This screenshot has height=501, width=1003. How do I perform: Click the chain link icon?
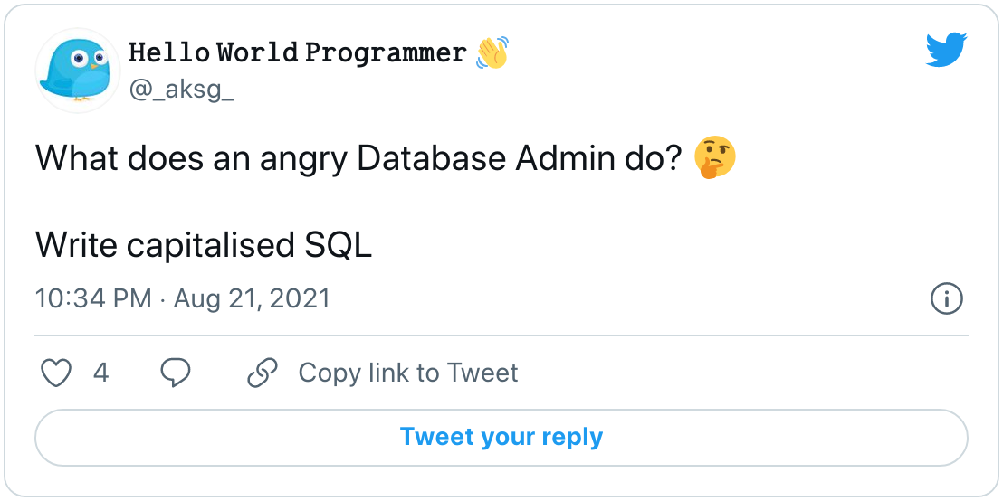263,373
